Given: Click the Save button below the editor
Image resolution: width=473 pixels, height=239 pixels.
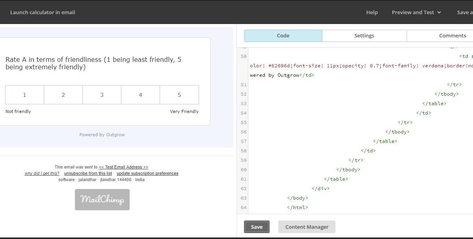Looking at the screenshot, I should tap(257, 227).
